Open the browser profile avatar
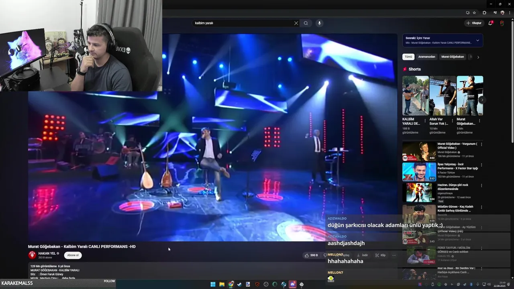The height and width of the screenshot is (289, 514). coord(502,12)
